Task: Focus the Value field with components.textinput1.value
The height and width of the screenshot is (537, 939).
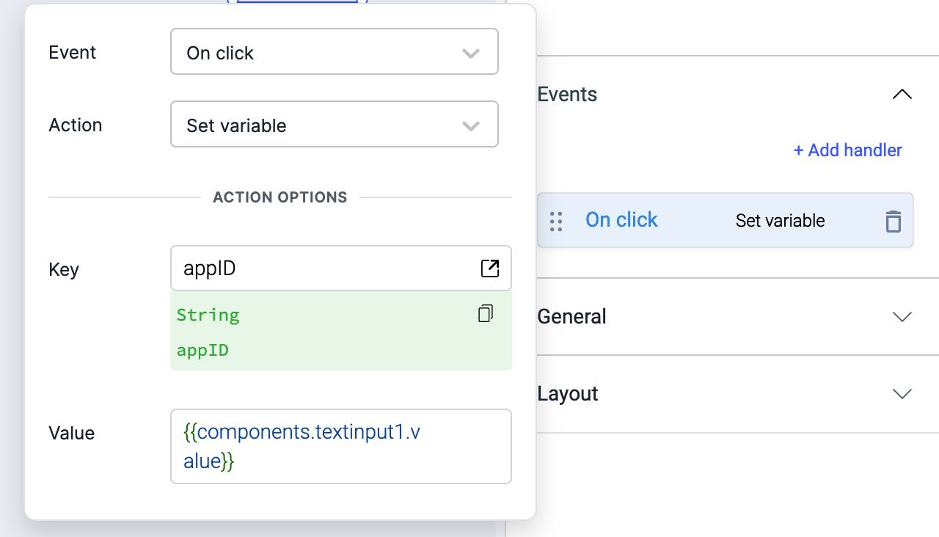Action: pos(340,446)
